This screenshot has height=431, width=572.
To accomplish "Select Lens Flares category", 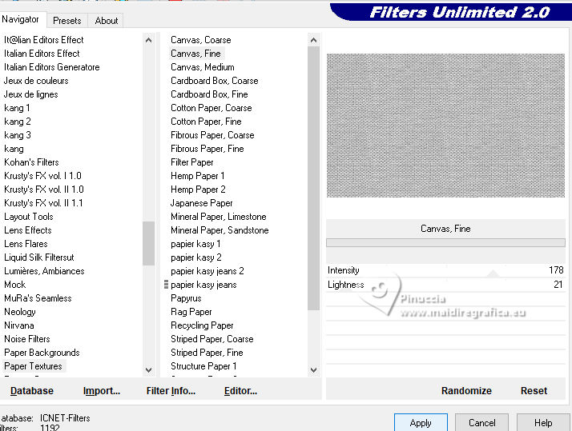I will point(26,244).
